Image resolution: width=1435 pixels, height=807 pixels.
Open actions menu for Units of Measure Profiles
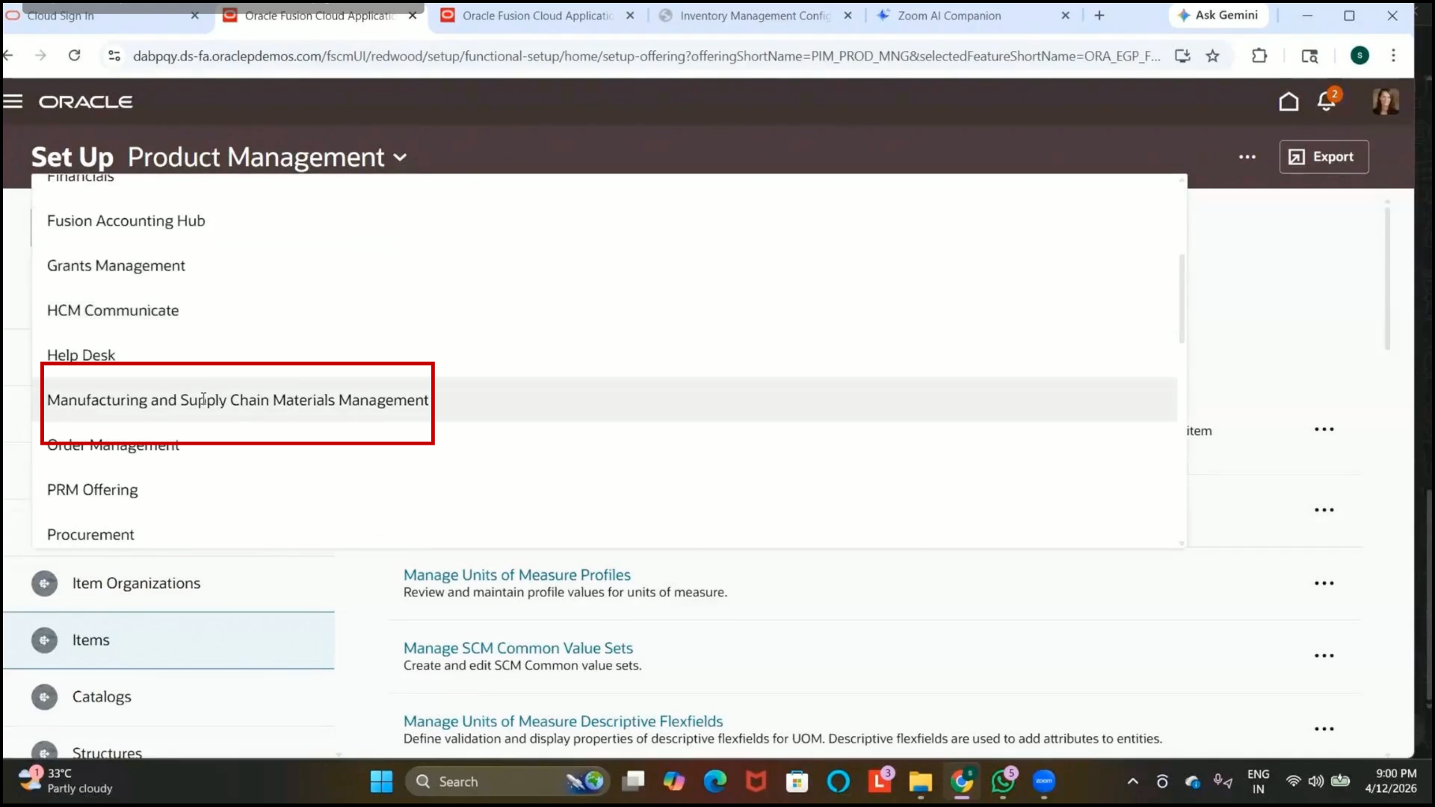pos(1324,583)
